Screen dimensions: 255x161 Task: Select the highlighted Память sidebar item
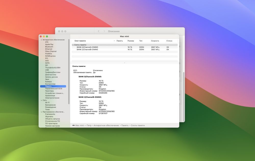tap(53, 86)
